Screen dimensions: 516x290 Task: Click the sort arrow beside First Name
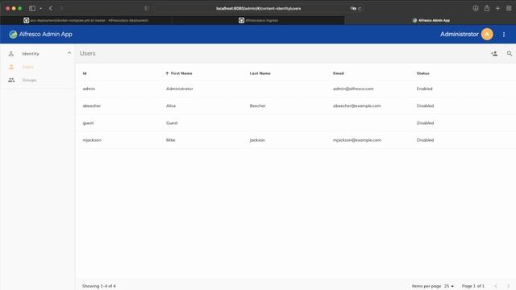167,73
